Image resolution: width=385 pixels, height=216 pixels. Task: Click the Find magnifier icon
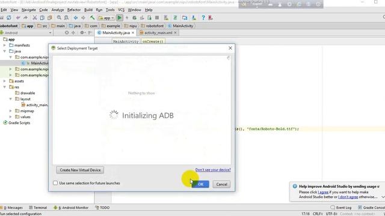coord(59,17)
